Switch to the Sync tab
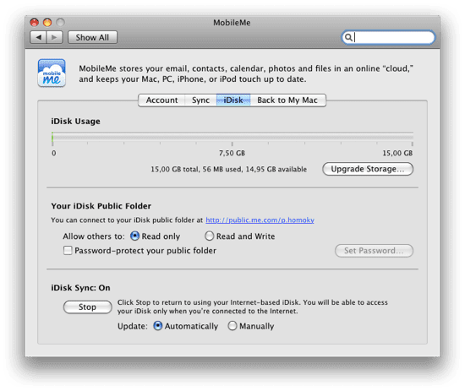This screenshot has width=465, height=391. (200, 100)
